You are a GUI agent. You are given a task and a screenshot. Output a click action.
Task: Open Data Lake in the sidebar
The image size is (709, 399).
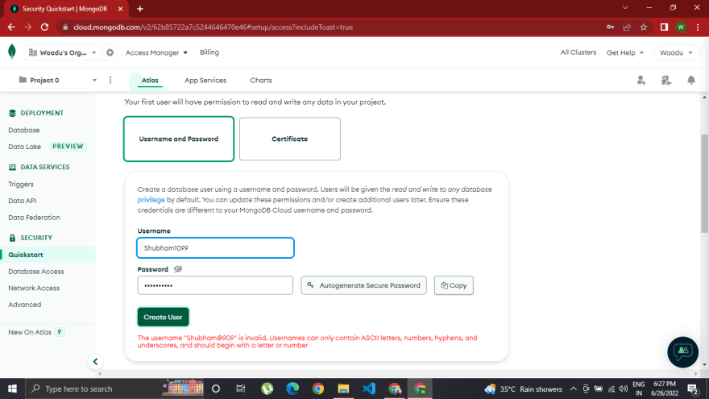click(24, 147)
